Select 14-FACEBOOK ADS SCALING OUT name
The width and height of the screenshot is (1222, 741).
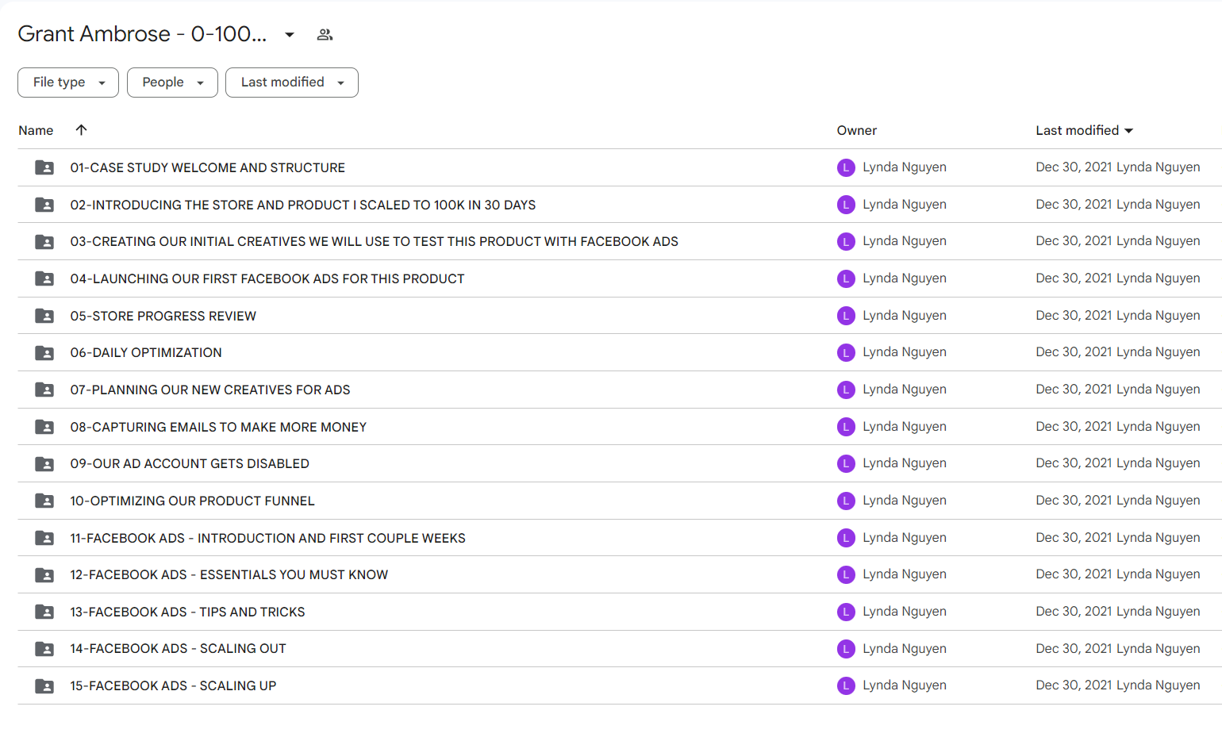[179, 648]
